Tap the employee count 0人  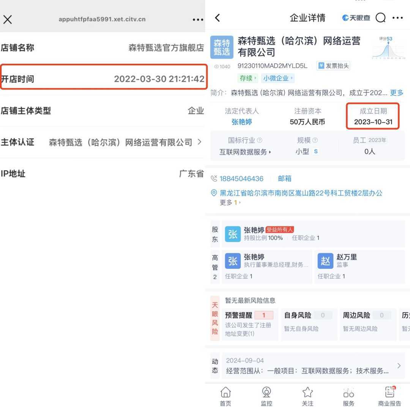point(370,151)
